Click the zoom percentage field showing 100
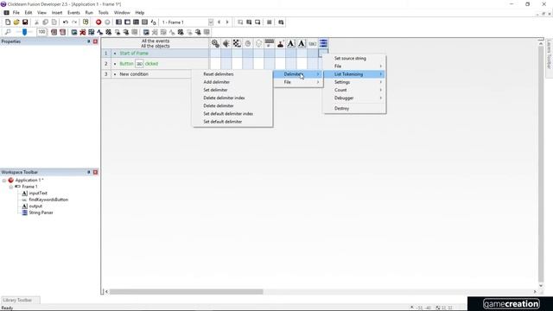The height and width of the screenshot is (311, 553). click(41, 32)
